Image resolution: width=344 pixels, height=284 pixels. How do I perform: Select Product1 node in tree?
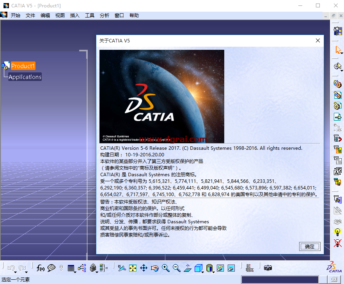pyautogui.click(x=23, y=66)
